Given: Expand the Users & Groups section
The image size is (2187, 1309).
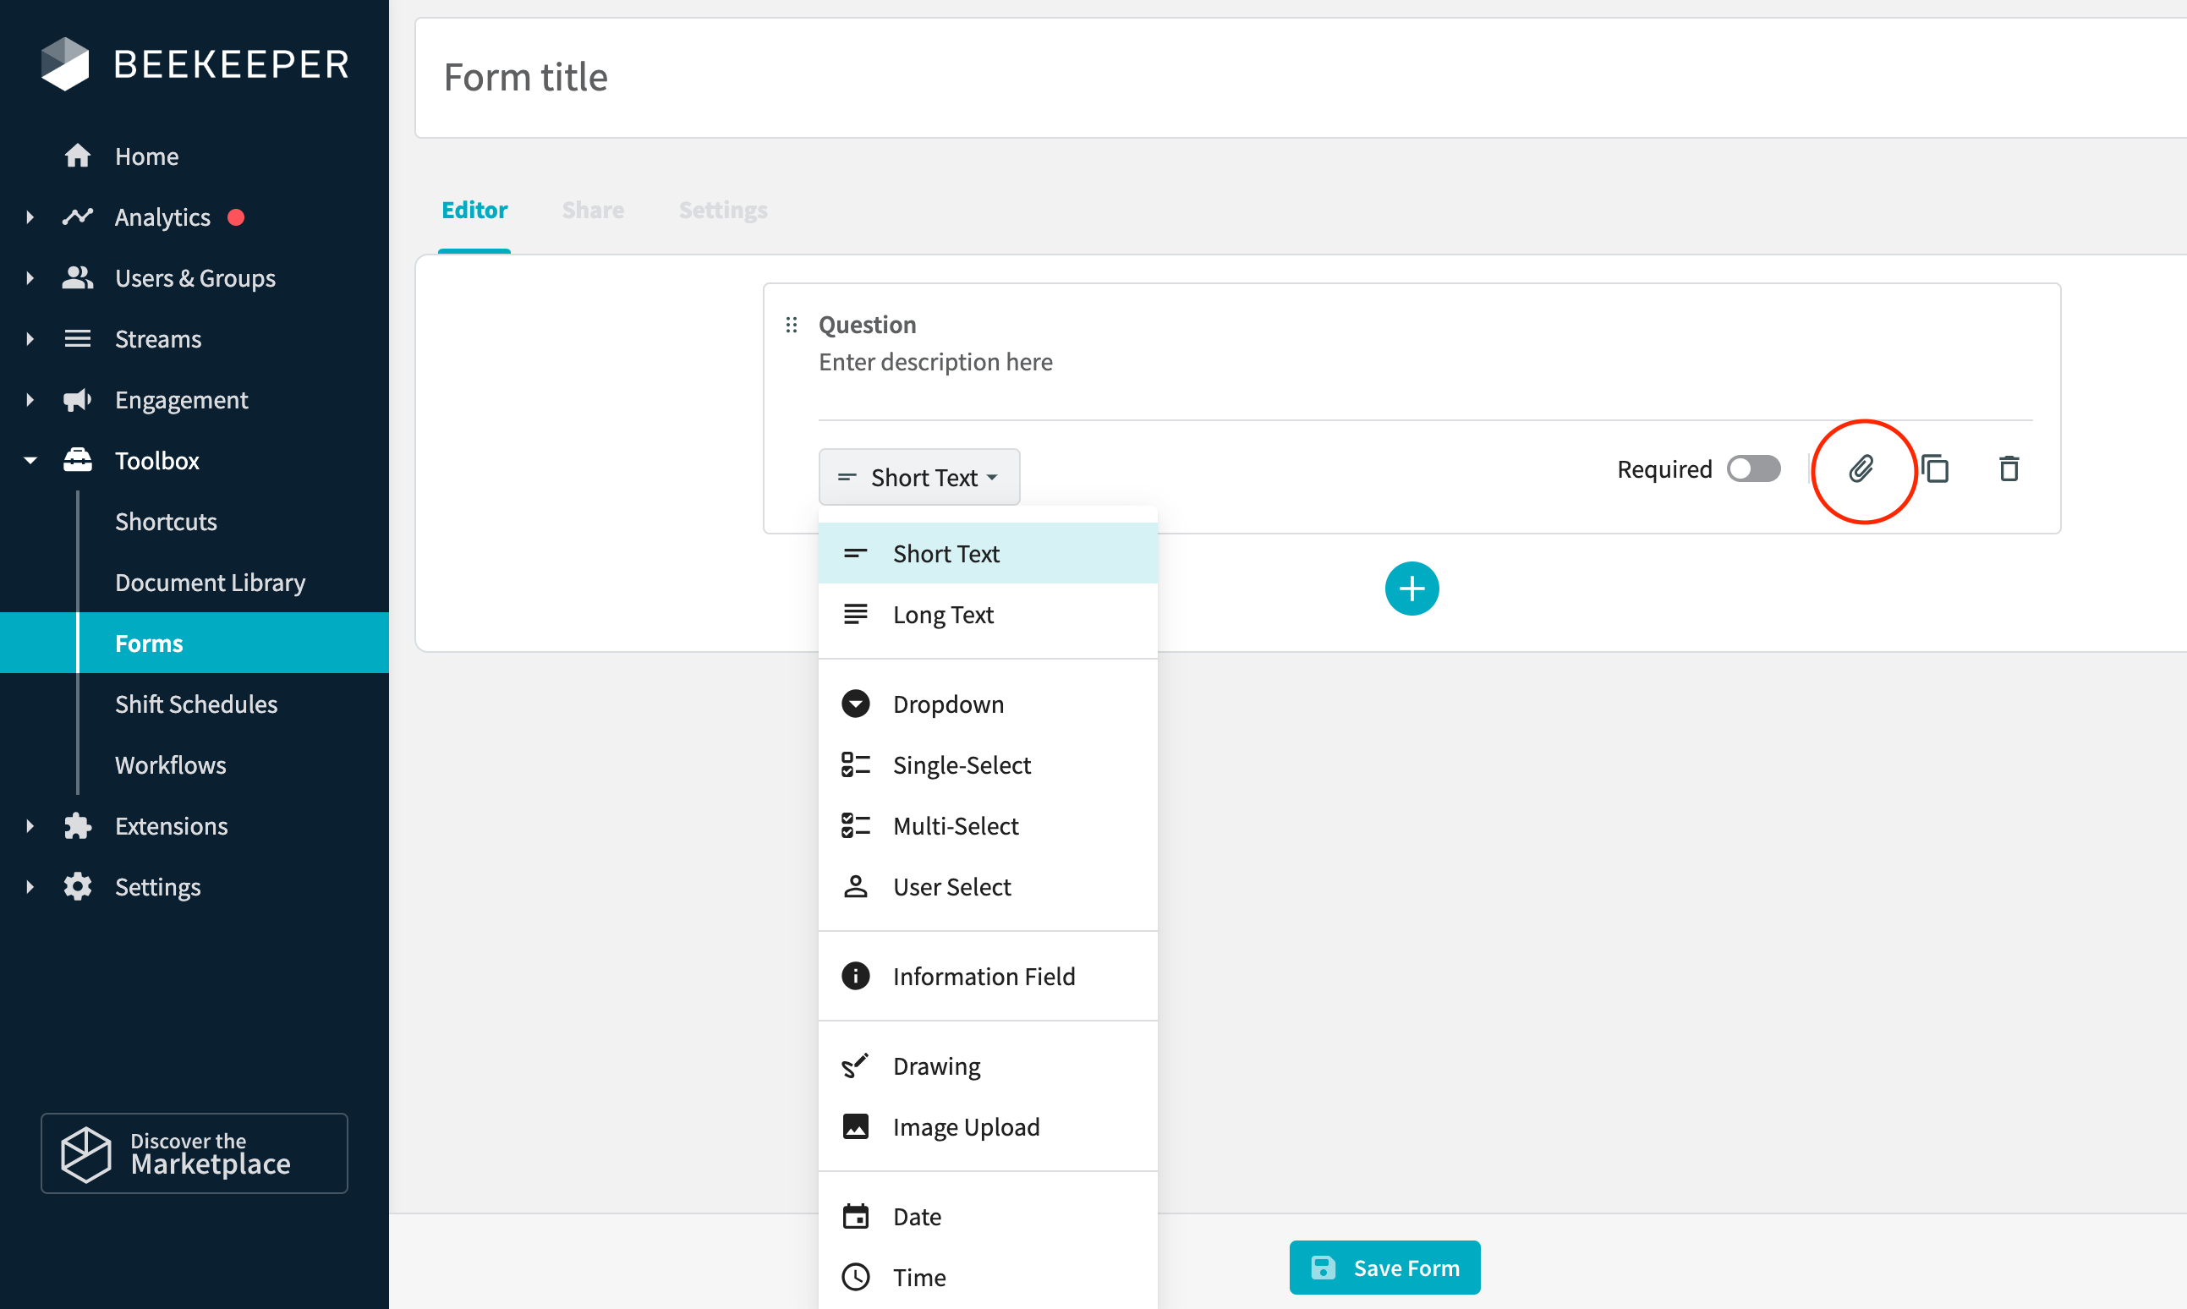Looking at the screenshot, I should [30, 278].
